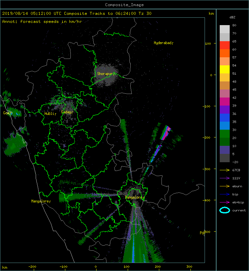Screen dimensions: 249x271
Task: Click the '65' value on dBZ scale
Action: click(234, 41)
